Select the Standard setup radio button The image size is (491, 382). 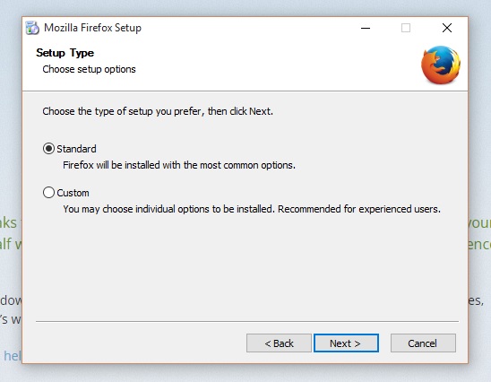coord(49,149)
